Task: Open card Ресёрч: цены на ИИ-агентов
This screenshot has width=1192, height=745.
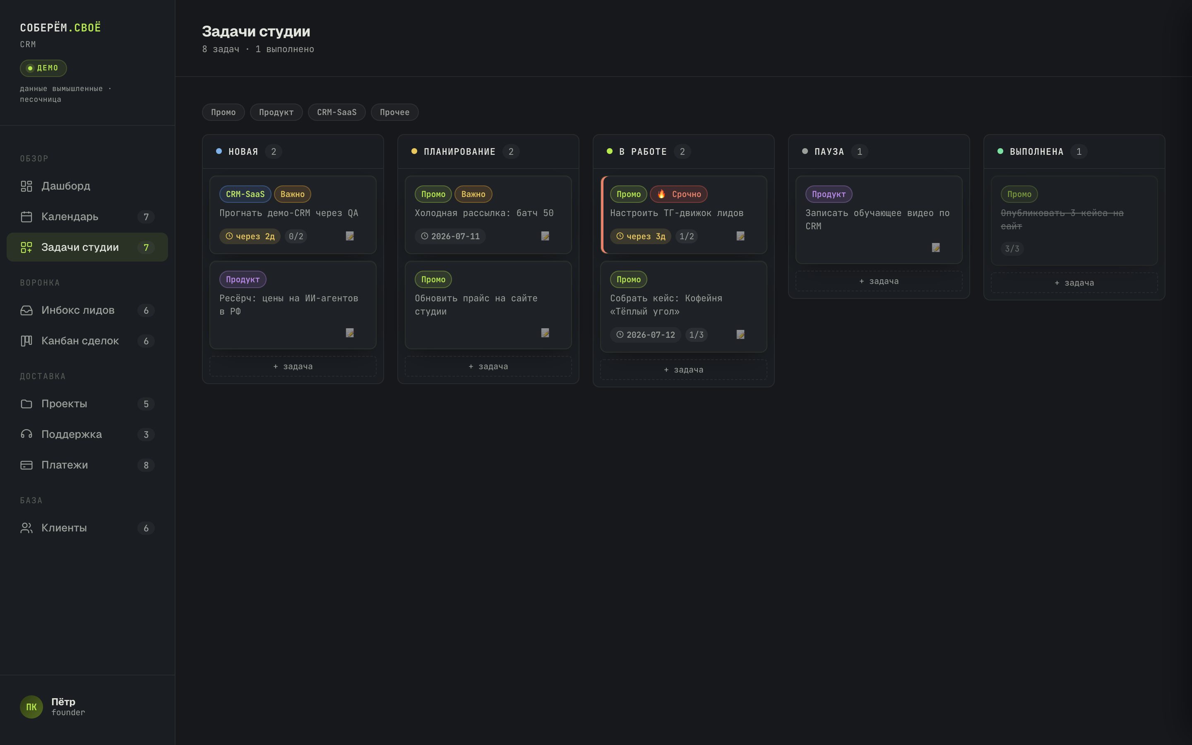Action: 293,305
